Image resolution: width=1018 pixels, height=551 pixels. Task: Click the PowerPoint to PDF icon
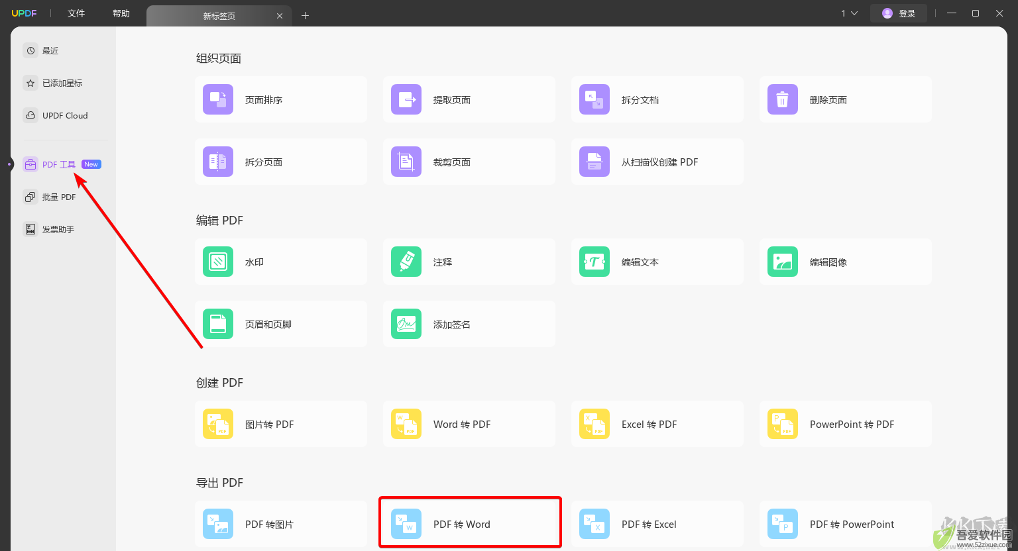coord(783,424)
